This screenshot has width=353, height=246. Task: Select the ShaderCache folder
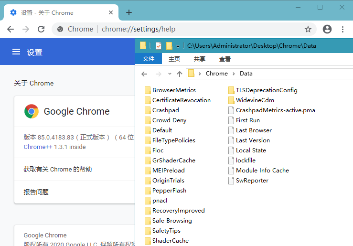pos(167,241)
